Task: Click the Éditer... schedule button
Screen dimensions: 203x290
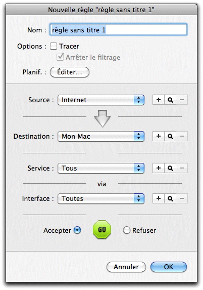Action: coord(70,72)
